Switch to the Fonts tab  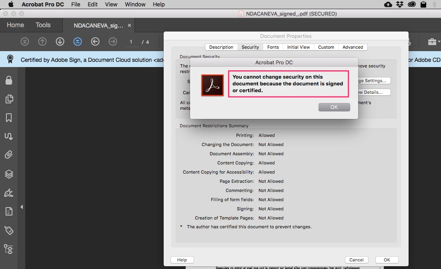pos(273,47)
